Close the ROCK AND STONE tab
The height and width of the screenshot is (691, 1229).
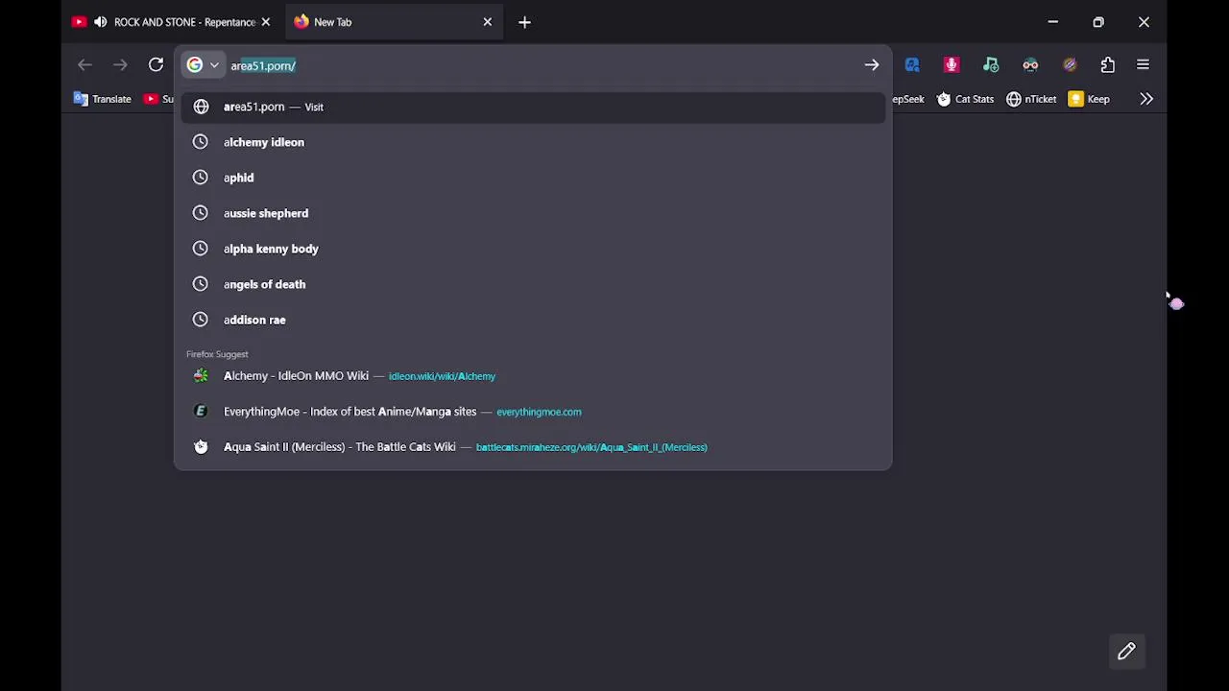(x=266, y=22)
